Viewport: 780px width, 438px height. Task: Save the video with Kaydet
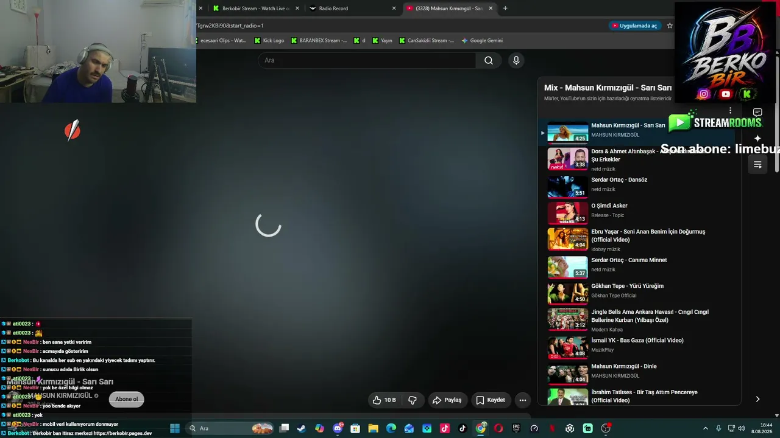pyautogui.click(x=491, y=400)
